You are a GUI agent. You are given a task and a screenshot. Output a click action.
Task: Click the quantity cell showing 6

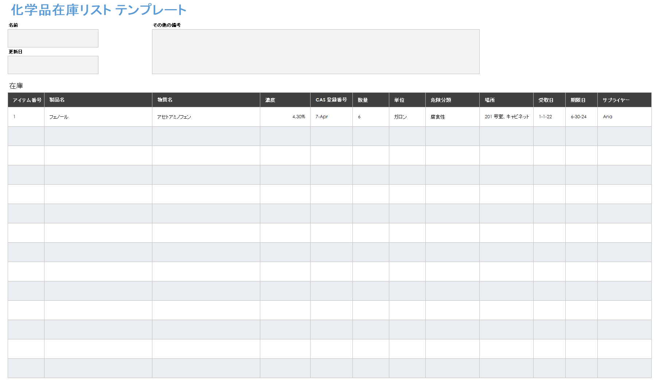click(x=371, y=117)
